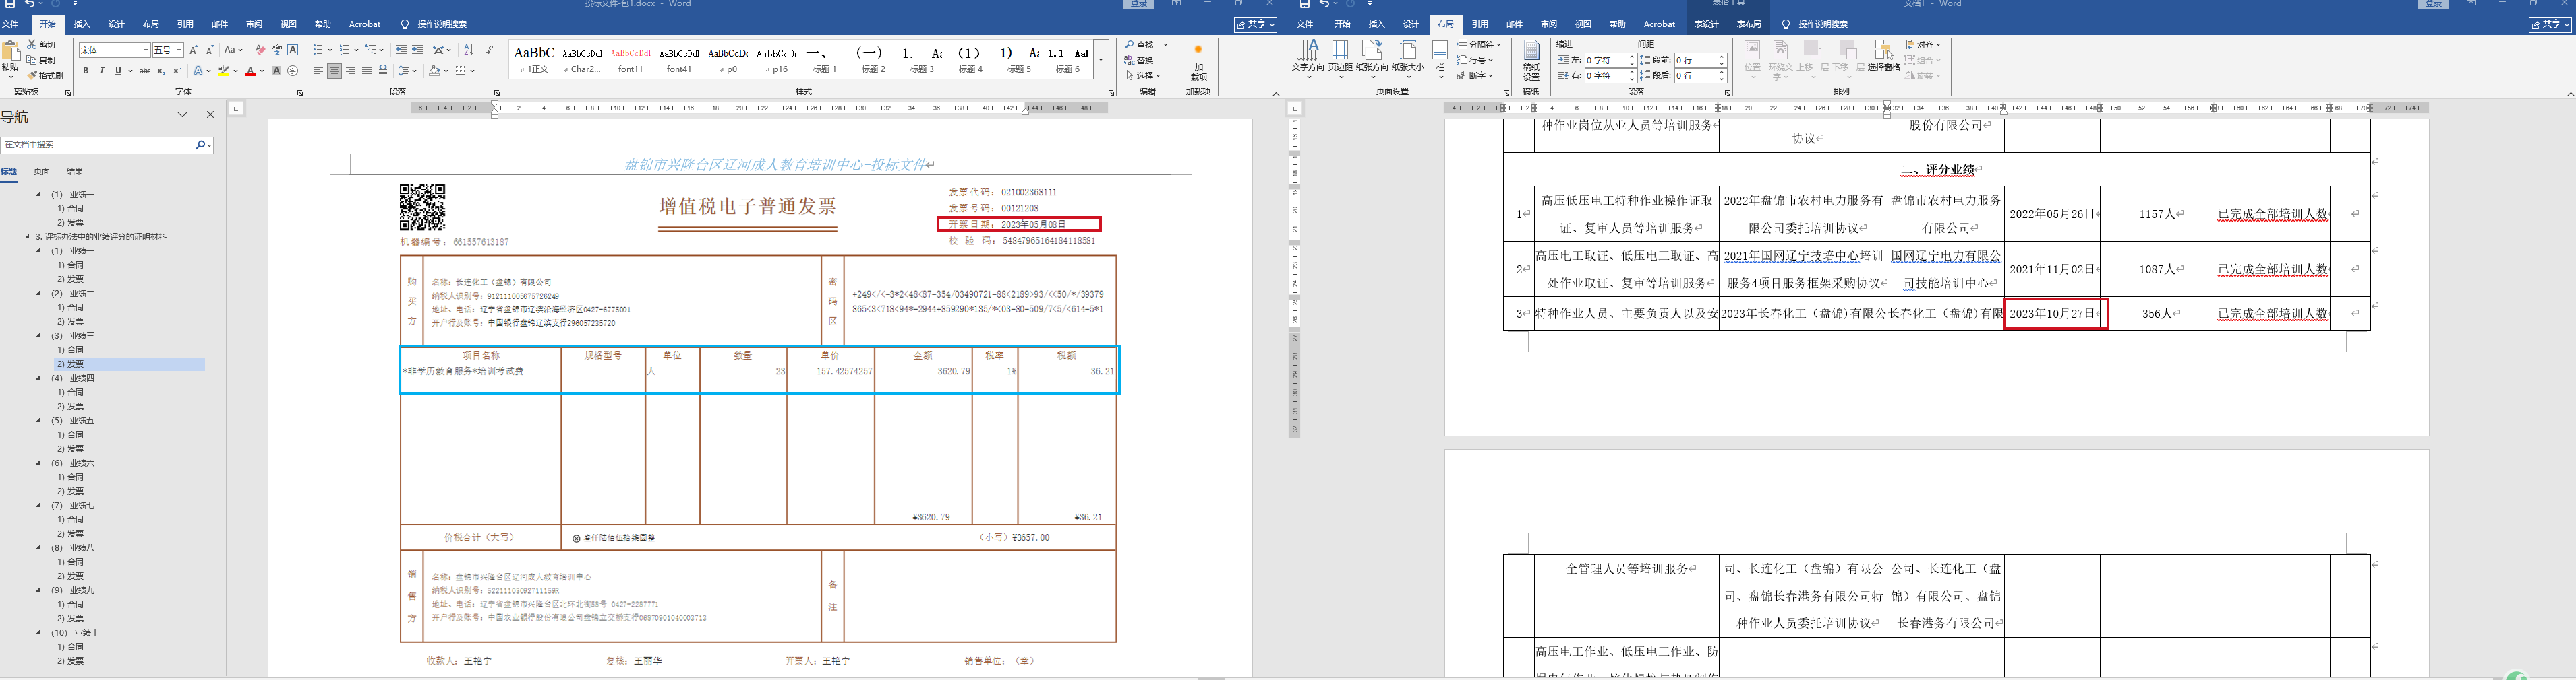Image resolution: width=2576 pixels, height=680 pixels.
Task: Open the 选择 dropdown in the 编辑 group
Action: 1143,75
